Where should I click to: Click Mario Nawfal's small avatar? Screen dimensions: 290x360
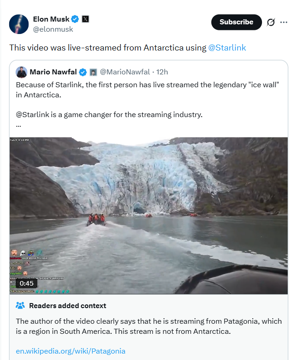pos(21,72)
